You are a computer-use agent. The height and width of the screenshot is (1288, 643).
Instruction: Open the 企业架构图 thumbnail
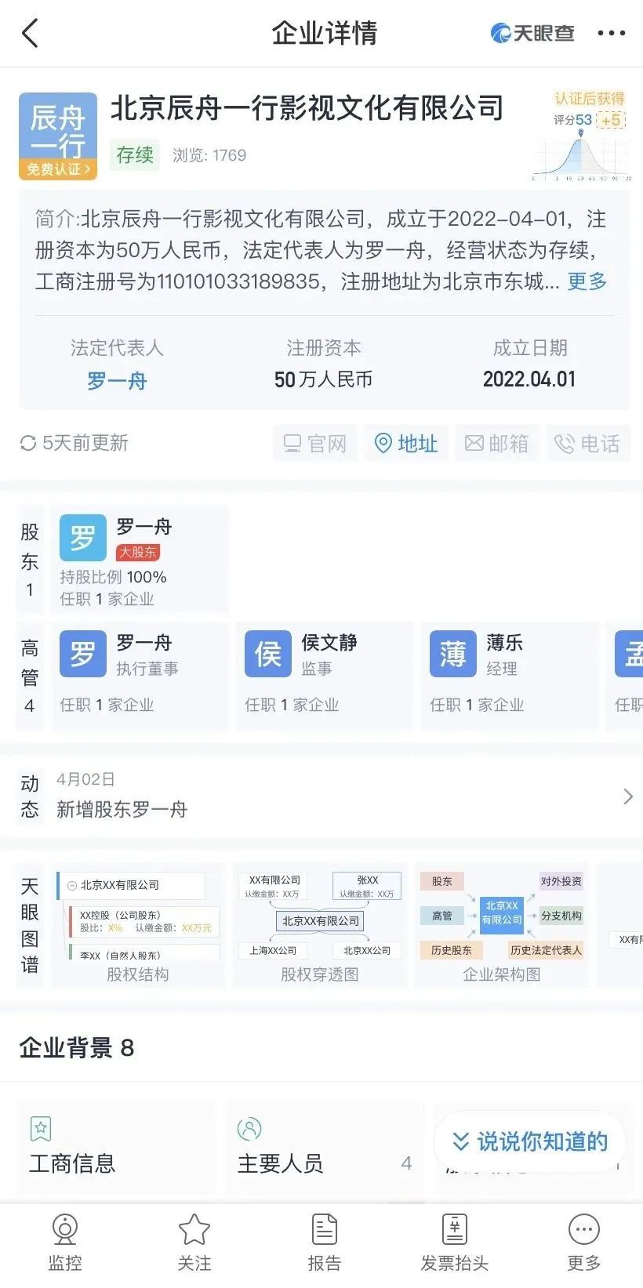click(502, 925)
